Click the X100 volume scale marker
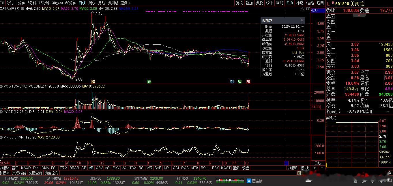393x186 pixels. [315, 107]
